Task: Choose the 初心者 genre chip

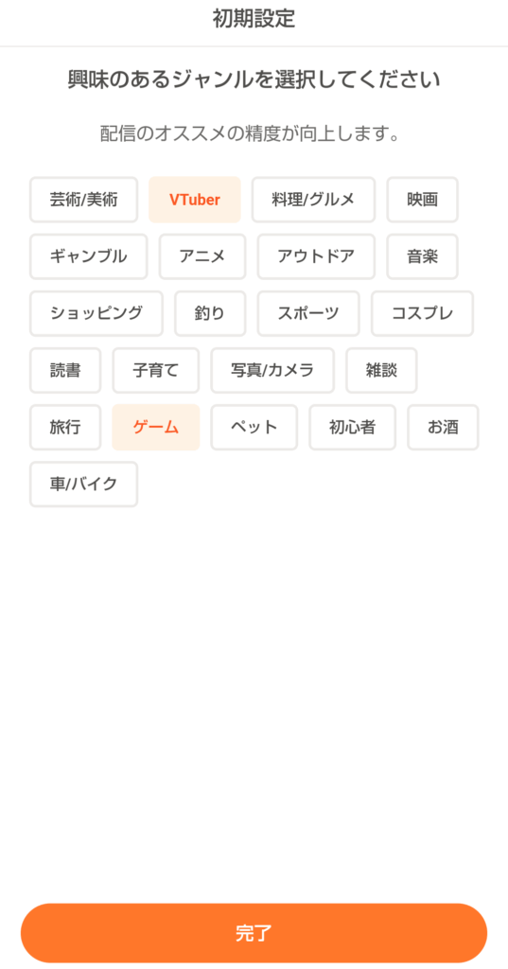Action: [352, 427]
